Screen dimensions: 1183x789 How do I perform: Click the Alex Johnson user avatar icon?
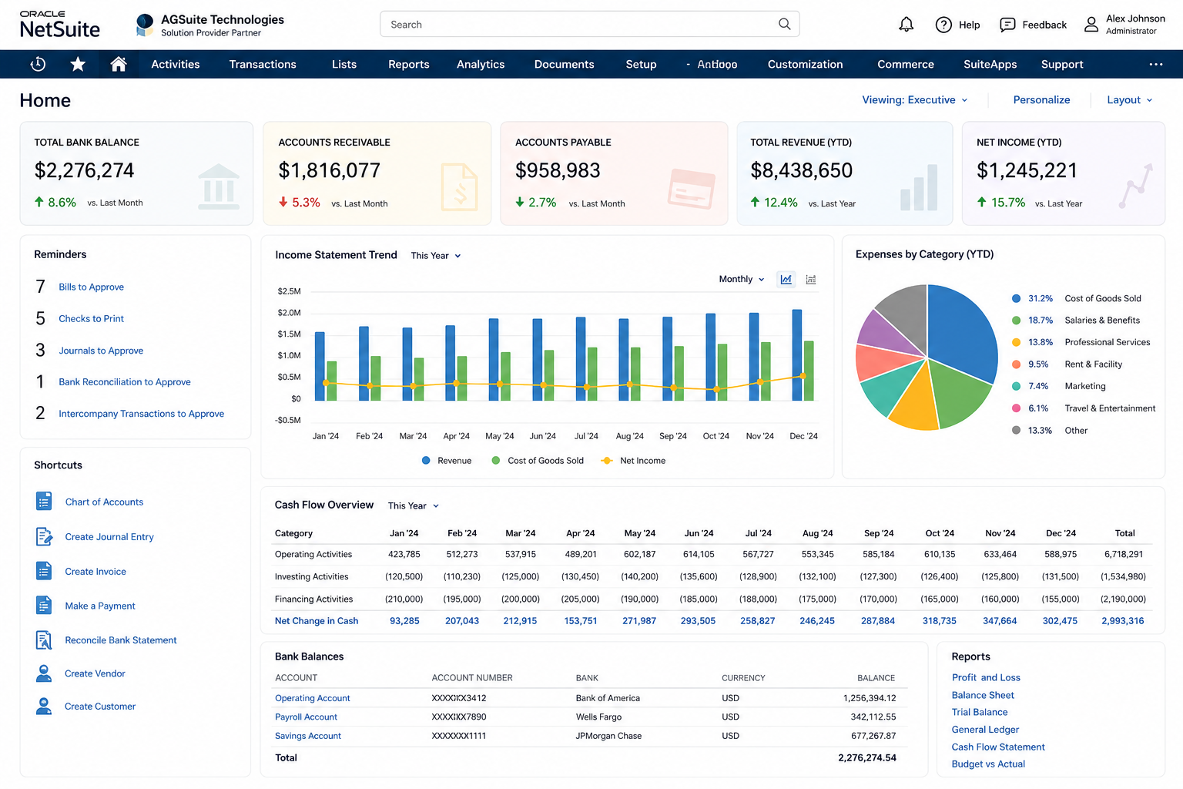(1091, 25)
